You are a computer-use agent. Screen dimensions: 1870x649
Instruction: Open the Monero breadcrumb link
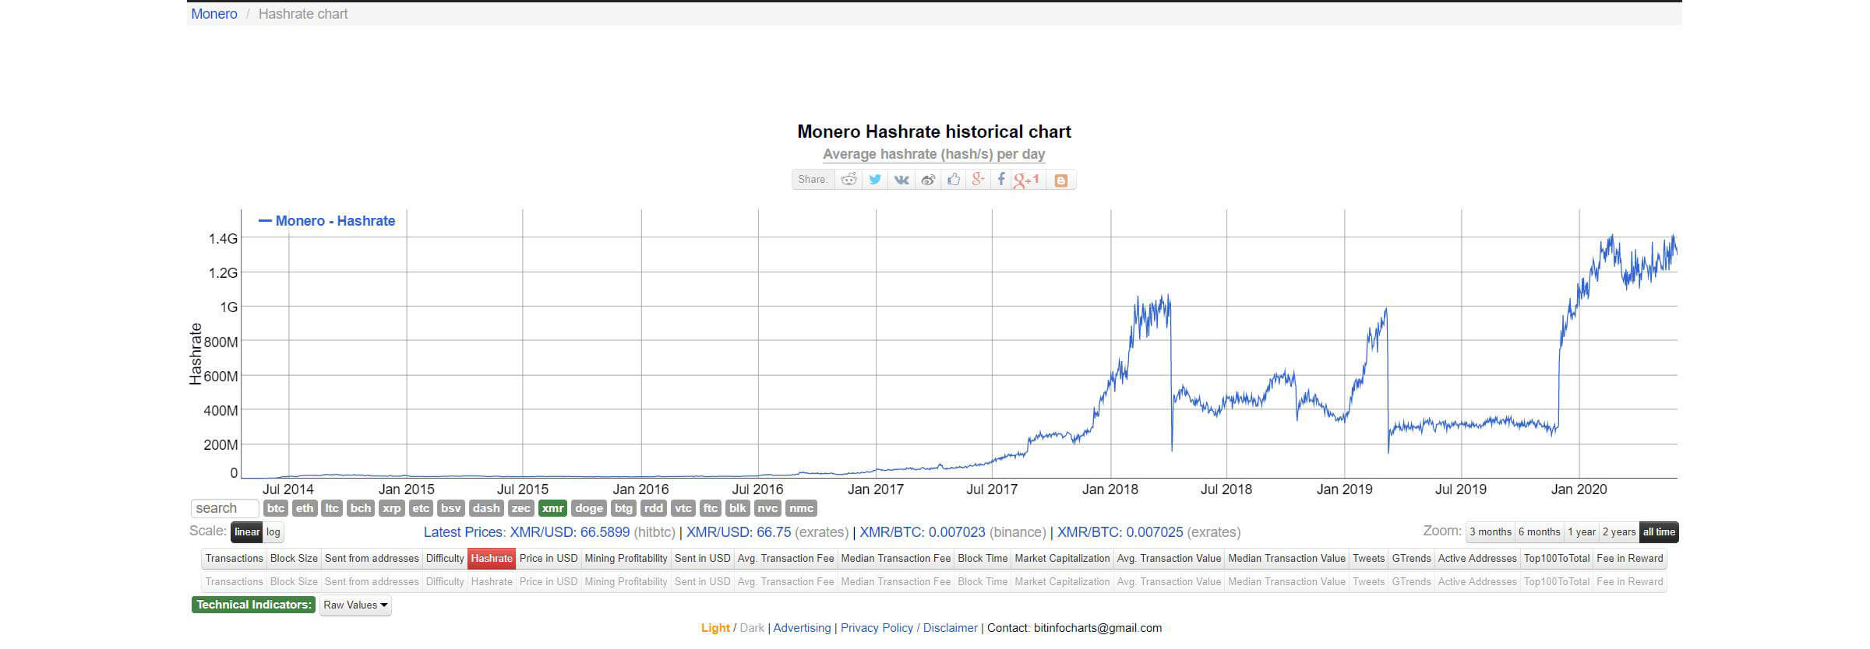click(214, 14)
